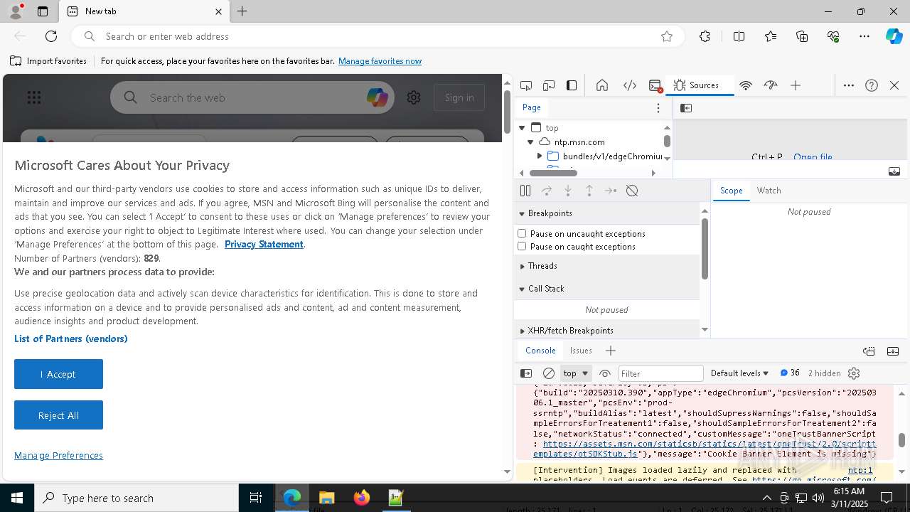Open the Privacy Statement link
The height and width of the screenshot is (512, 910).
pyautogui.click(x=264, y=245)
